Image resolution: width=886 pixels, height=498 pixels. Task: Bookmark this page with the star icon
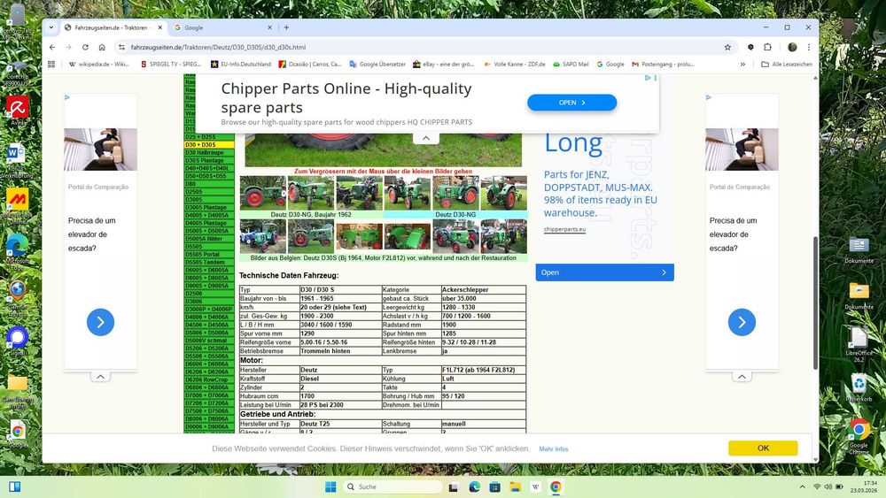click(x=727, y=48)
